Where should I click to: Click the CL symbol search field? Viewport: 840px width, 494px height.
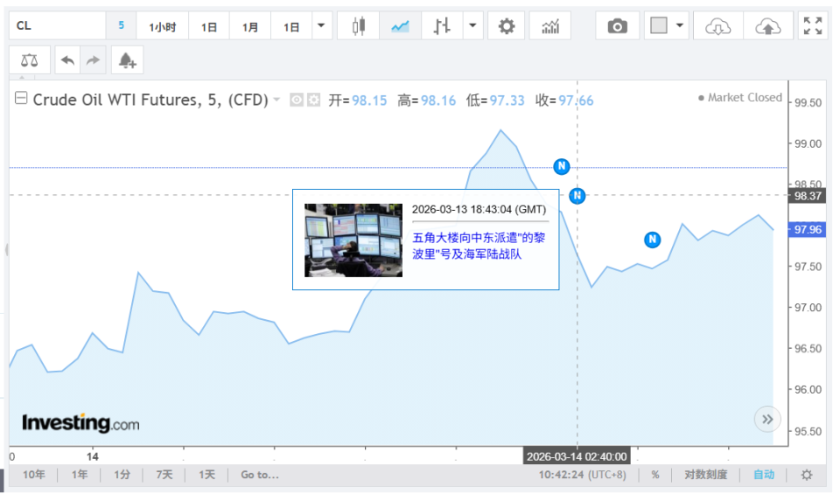pos(58,25)
